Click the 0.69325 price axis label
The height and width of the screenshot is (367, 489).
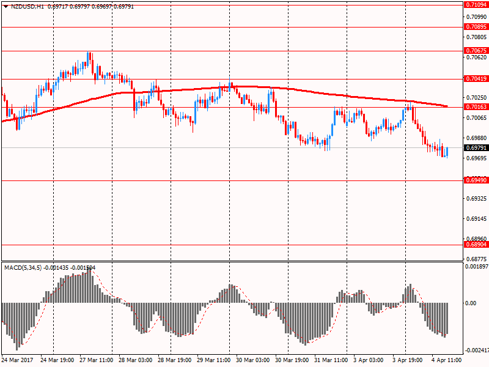click(477, 198)
